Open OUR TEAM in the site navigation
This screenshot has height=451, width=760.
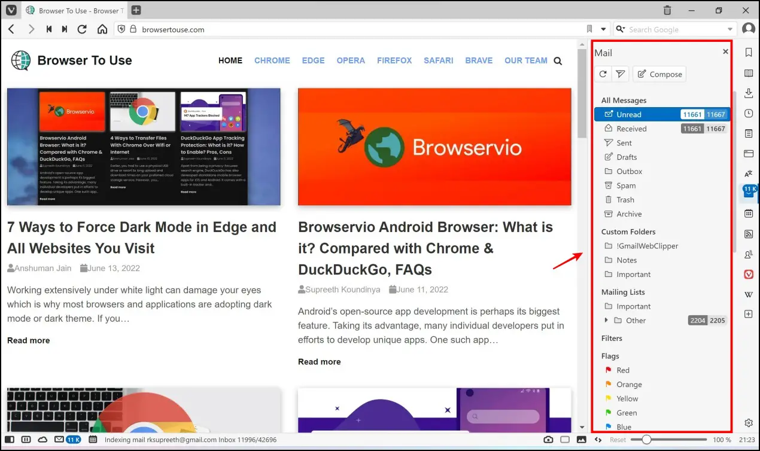(x=526, y=60)
